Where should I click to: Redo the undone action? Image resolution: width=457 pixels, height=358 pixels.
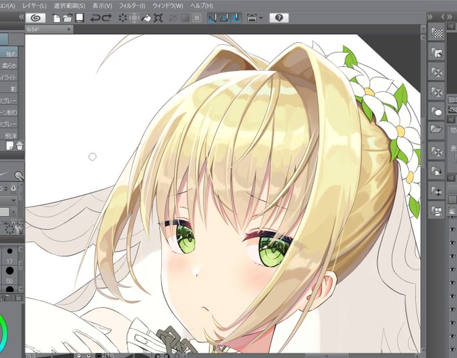pos(107,18)
